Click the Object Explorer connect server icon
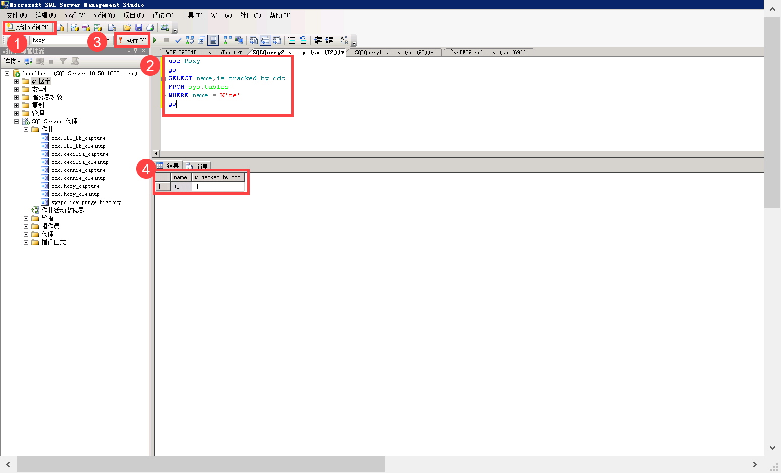The width and height of the screenshot is (781, 473). (x=29, y=61)
